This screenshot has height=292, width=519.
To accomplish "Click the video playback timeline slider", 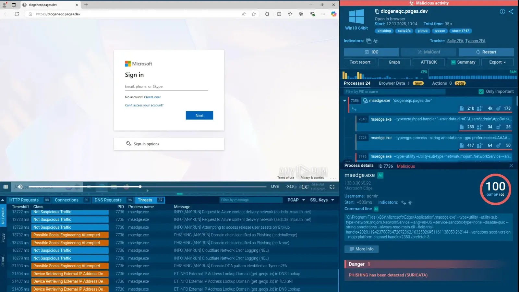I will [x=140, y=187].
